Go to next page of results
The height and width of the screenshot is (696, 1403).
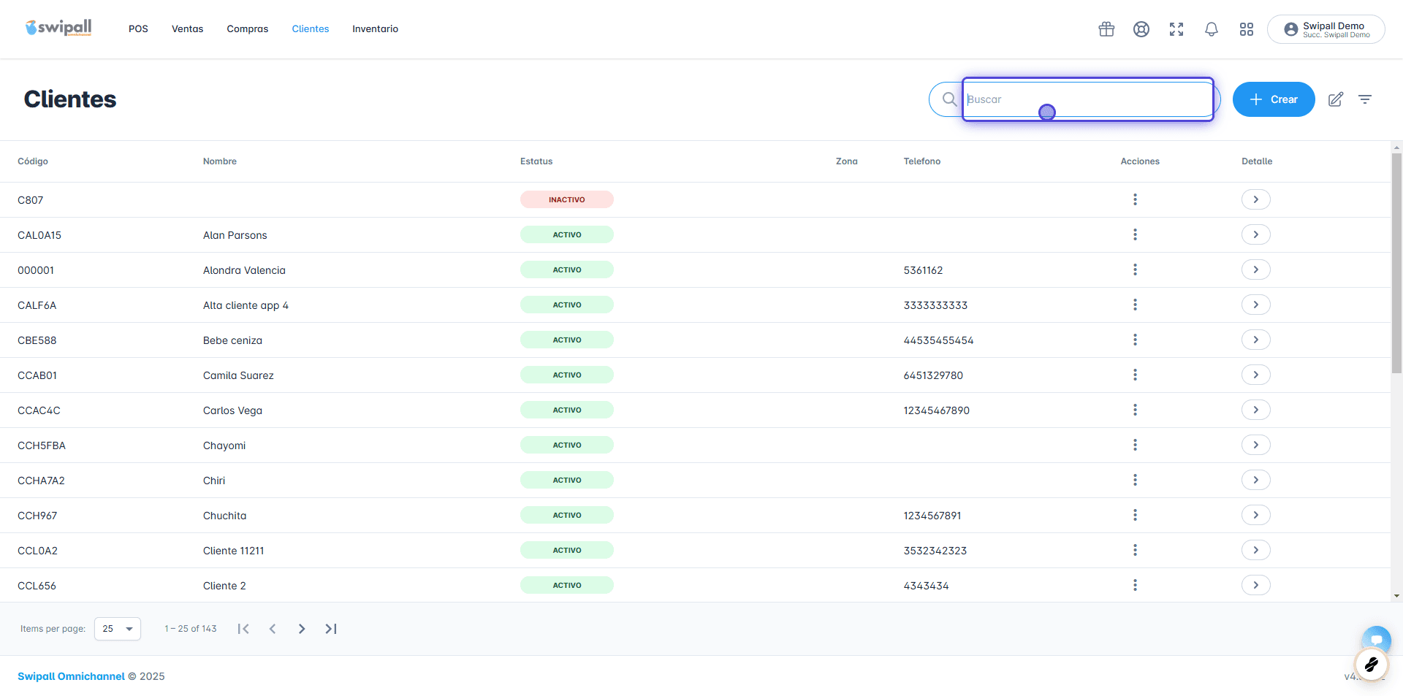[302, 629]
